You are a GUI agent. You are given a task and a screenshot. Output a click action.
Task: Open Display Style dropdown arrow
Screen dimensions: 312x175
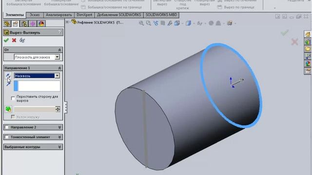coord(194,24)
